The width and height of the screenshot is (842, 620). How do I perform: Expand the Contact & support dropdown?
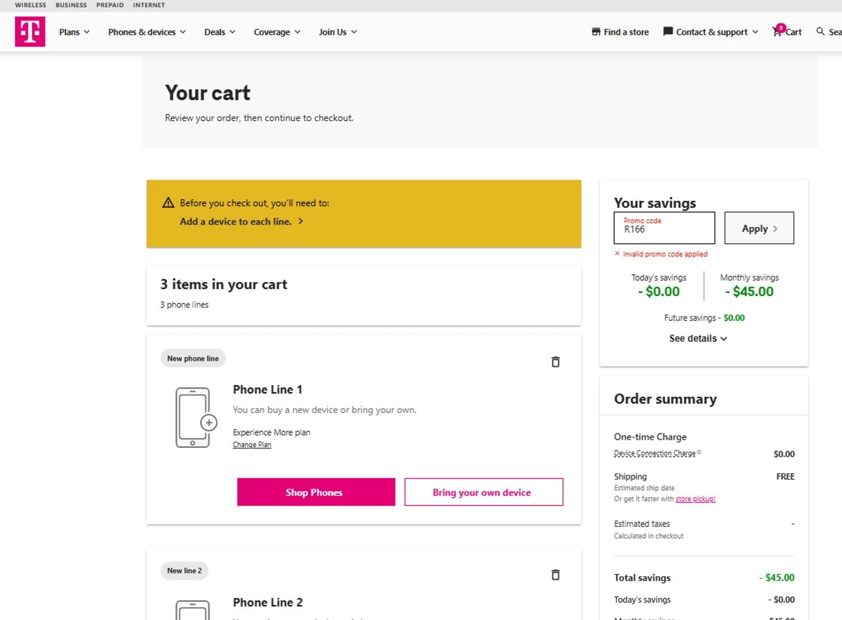pyautogui.click(x=755, y=32)
